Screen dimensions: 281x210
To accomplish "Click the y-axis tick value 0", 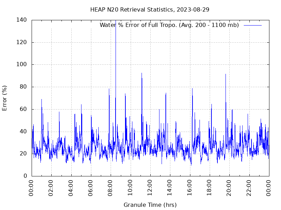I will point(25,176).
